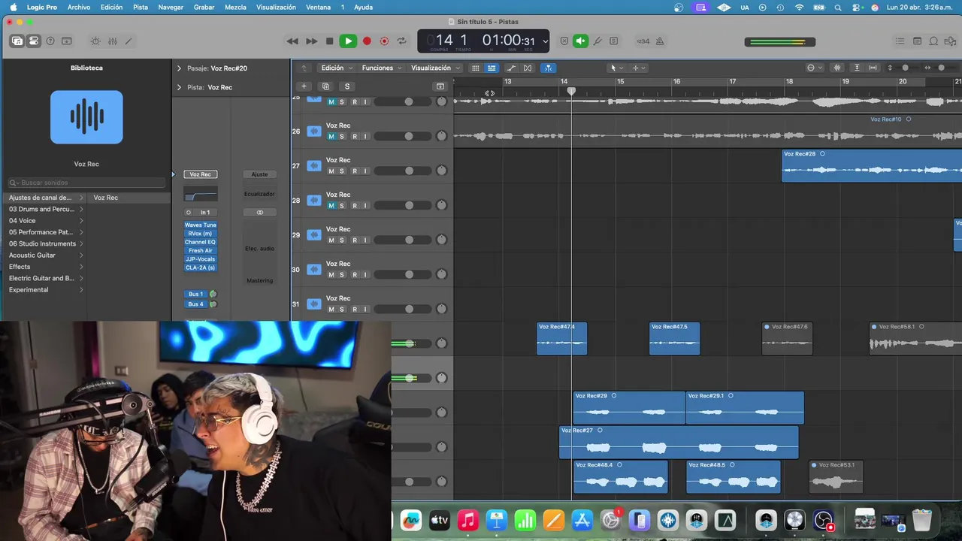Screen dimensions: 962x541
Task: Open the LCD display mode dropdown arrow
Action: pos(545,41)
